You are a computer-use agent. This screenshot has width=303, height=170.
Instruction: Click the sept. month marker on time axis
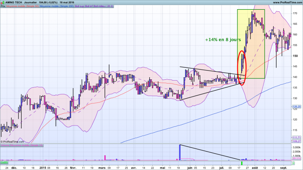(x=284, y=167)
